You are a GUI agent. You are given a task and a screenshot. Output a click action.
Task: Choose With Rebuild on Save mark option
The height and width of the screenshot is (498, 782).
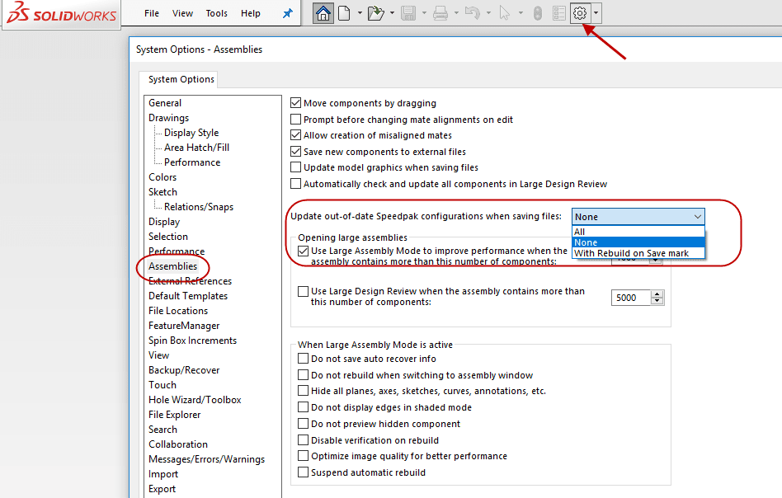(638, 253)
